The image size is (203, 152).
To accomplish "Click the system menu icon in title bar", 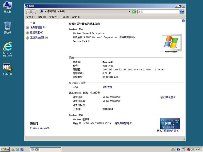I will [x=27, y=6].
